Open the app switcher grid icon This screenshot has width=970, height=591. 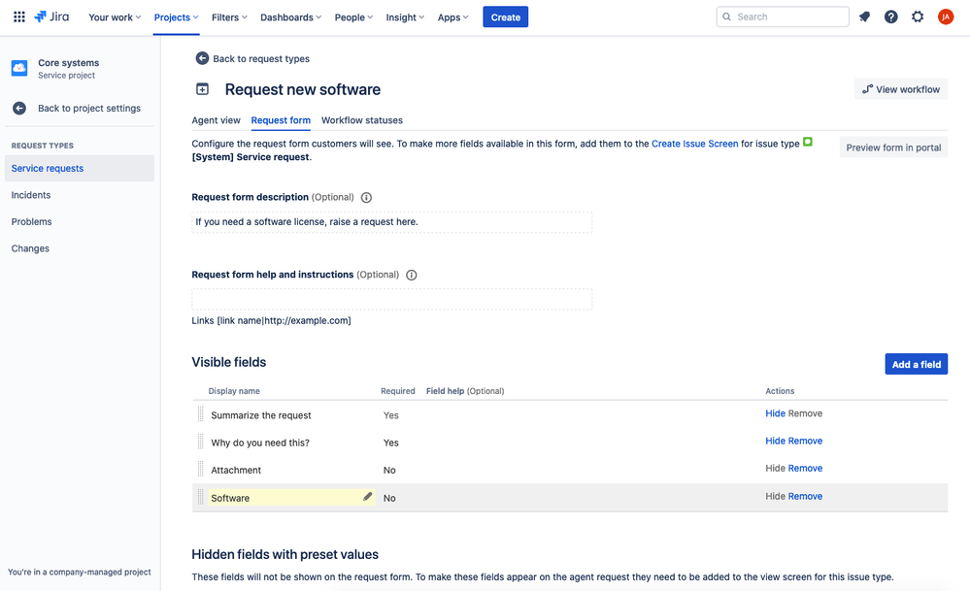19,16
